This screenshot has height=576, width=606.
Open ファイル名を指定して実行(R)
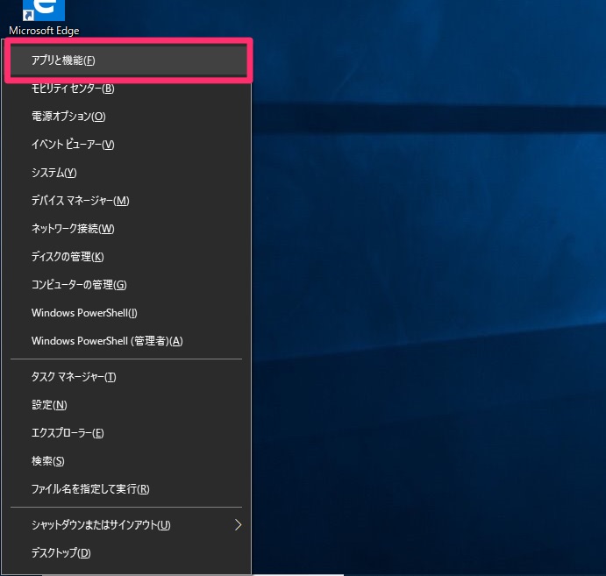[x=126, y=489]
